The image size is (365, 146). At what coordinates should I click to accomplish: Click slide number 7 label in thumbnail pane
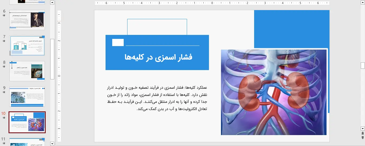click(x=4, y=37)
